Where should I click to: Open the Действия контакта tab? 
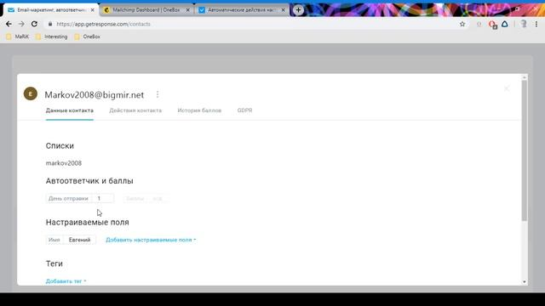(x=135, y=110)
